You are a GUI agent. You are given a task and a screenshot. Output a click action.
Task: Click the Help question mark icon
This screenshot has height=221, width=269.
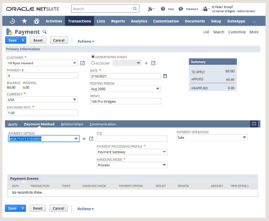pos(163,9)
